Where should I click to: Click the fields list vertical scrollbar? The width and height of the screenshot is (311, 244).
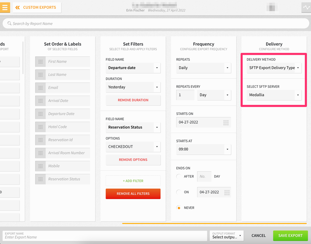(x=23, y=58)
